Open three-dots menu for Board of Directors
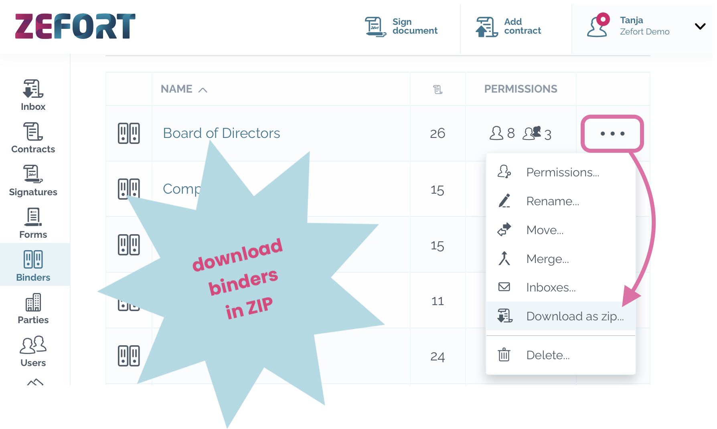Viewport: 717px width, 429px height. pyautogui.click(x=612, y=134)
